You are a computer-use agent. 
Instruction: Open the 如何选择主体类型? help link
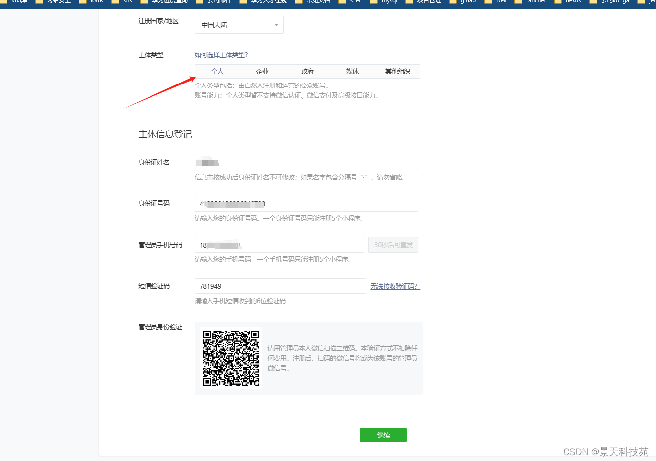pyautogui.click(x=221, y=55)
